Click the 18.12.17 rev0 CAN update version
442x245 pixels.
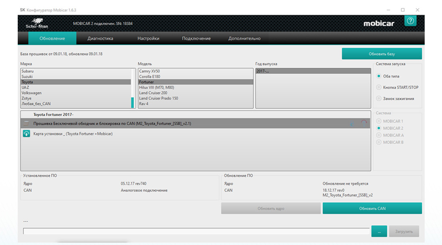(334, 190)
